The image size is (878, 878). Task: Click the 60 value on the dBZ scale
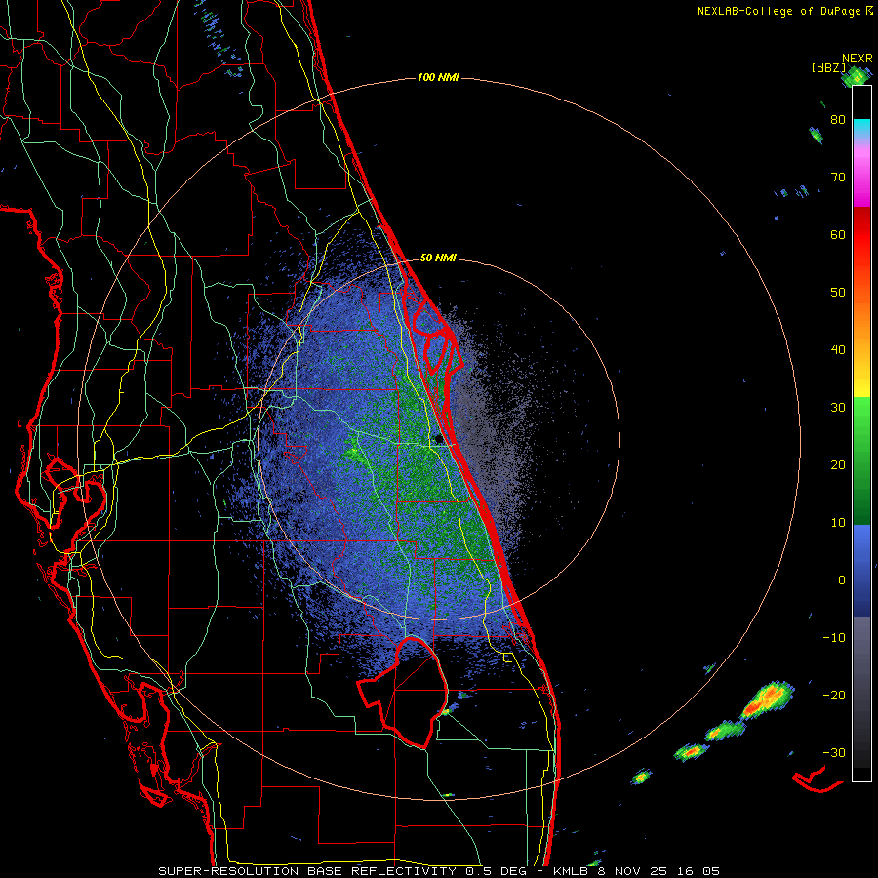point(838,234)
